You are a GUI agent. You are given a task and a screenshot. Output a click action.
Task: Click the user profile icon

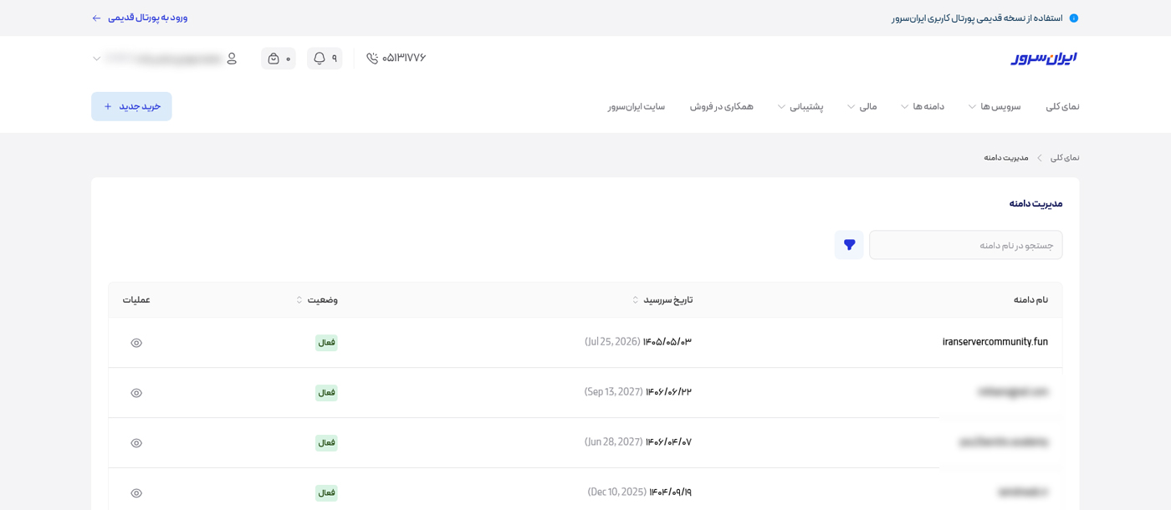[232, 59]
